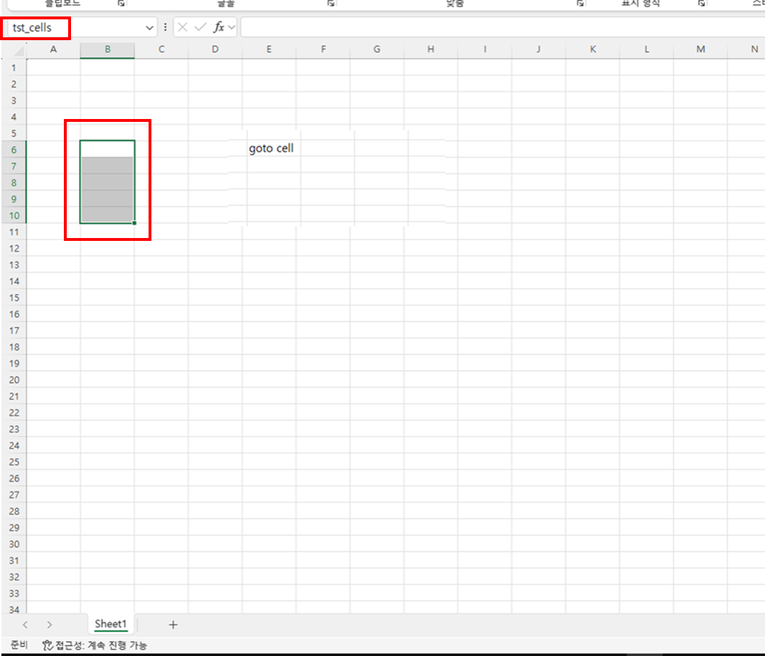Select row 10 via its header
The height and width of the screenshot is (656, 765).
[14, 215]
